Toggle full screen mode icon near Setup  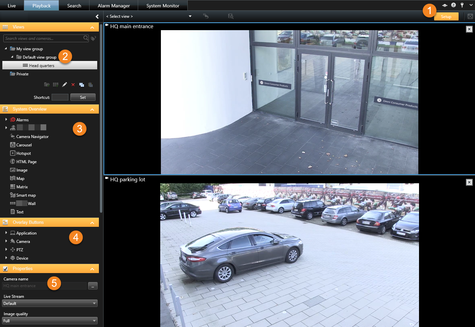tap(470, 16)
